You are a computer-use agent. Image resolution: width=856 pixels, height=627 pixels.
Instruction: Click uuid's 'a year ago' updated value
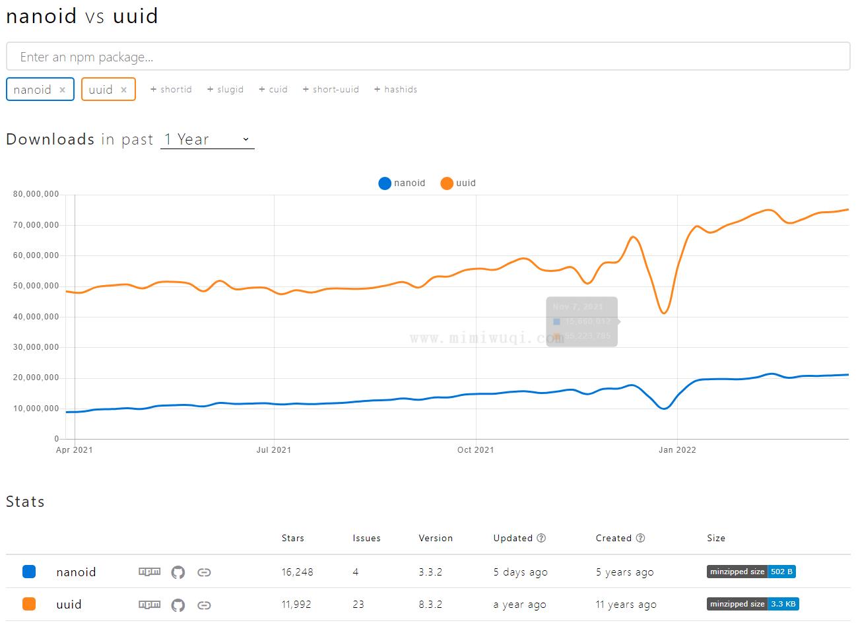click(520, 605)
